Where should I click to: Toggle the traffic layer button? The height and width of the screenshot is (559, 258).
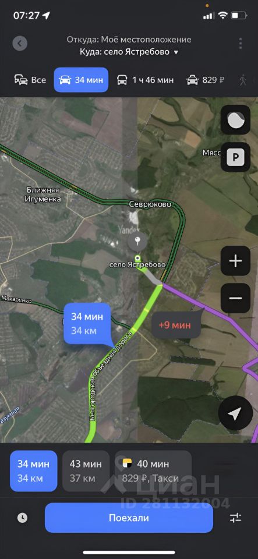coord(235,120)
